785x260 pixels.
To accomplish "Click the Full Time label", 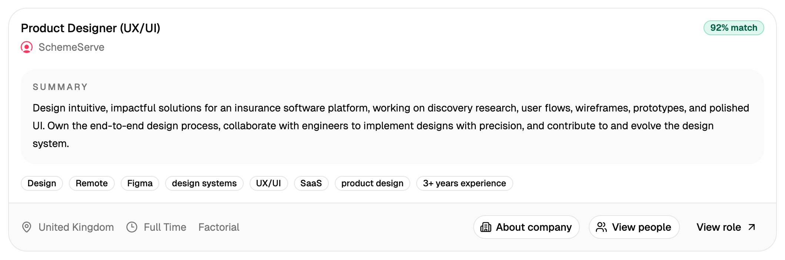I will coord(165,227).
